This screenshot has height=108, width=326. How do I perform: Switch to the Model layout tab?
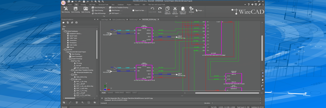pyautogui.click(x=104, y=93)
